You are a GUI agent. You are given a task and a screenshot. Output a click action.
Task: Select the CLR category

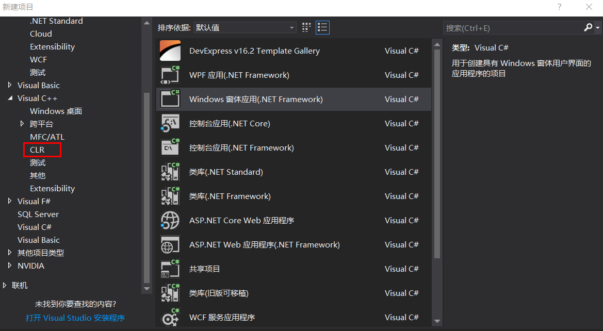[37, 150]
